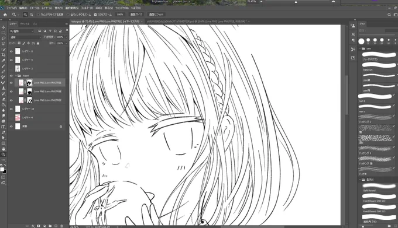The width and height of the screenshot is (398, 228).
Task: Collapse the first brush folder
Action: 360,48
